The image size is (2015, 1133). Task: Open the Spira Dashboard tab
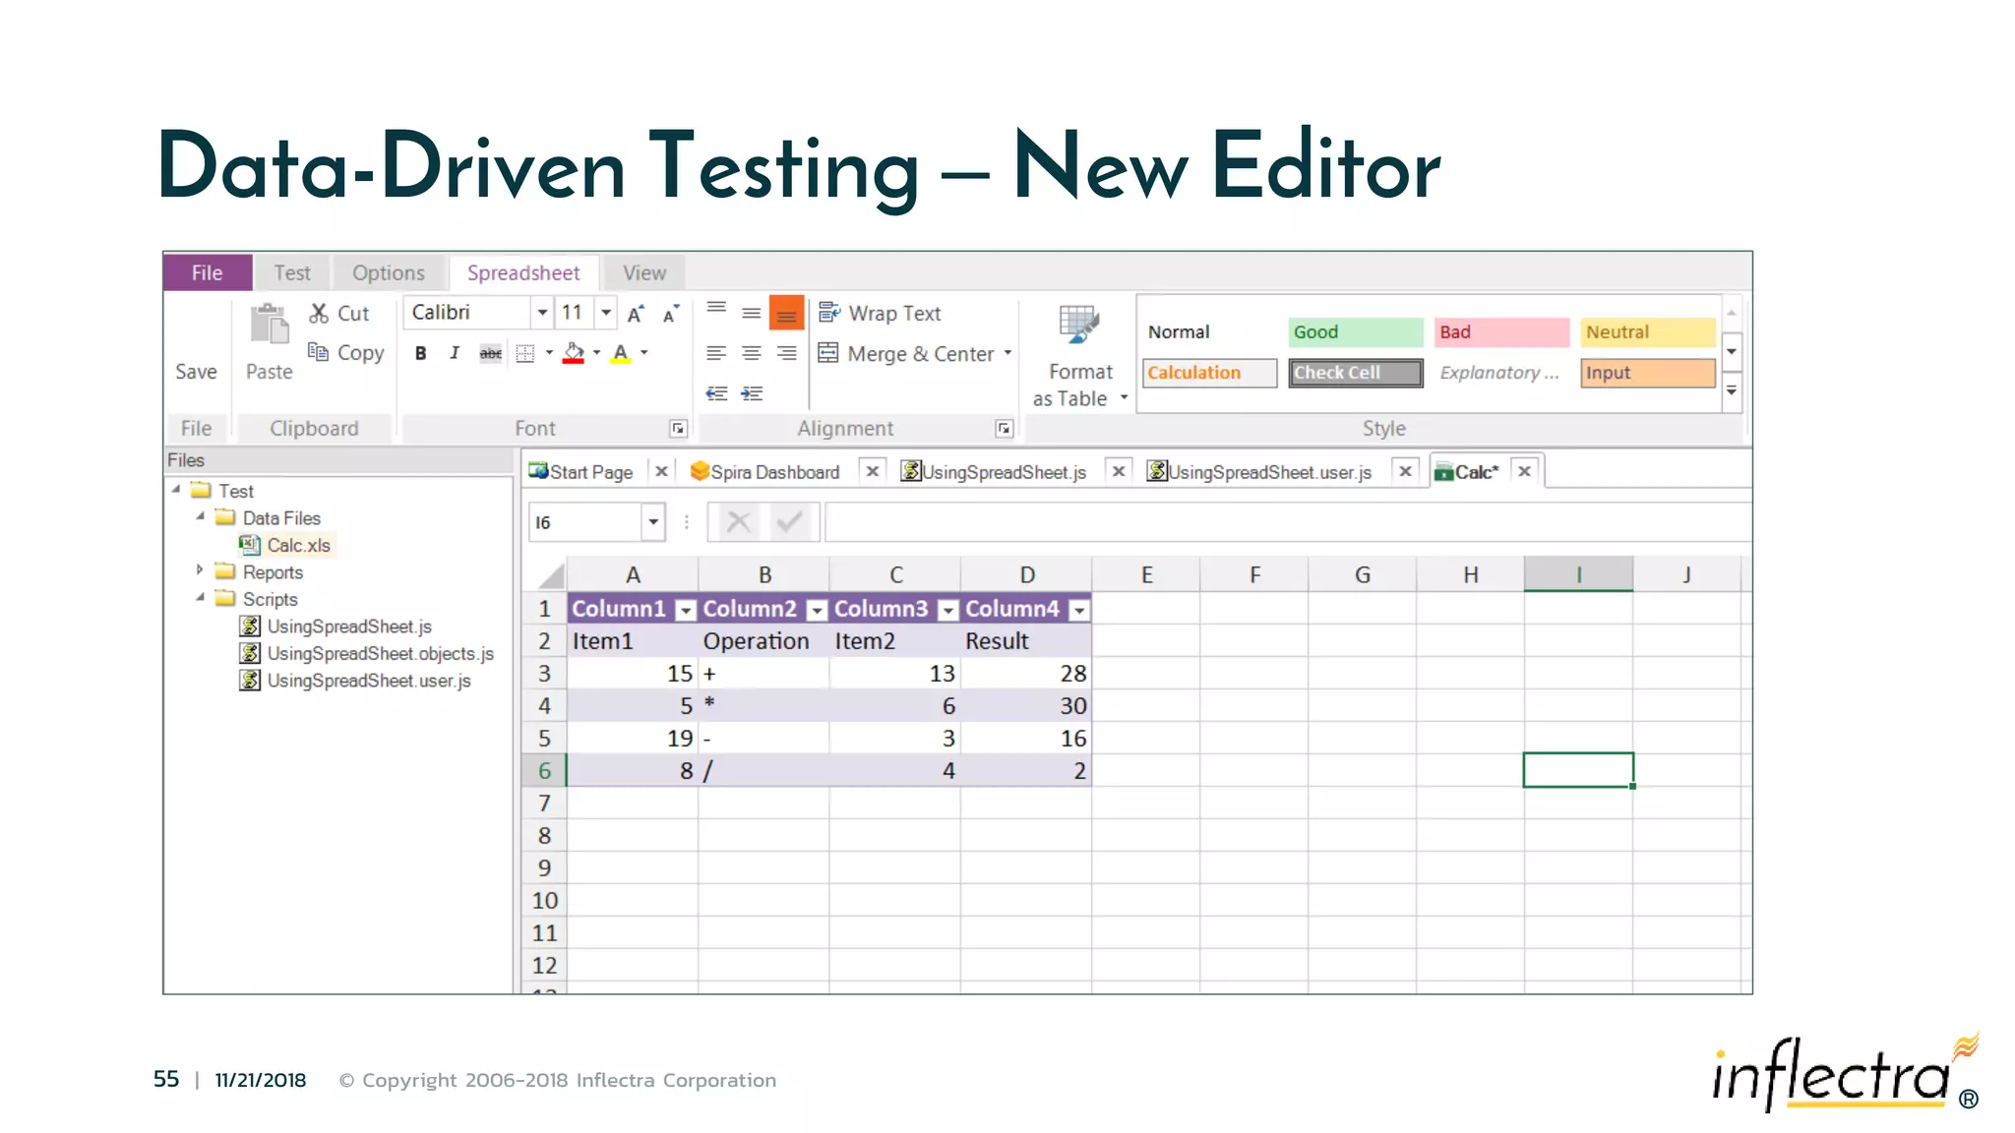coord(773,472)
